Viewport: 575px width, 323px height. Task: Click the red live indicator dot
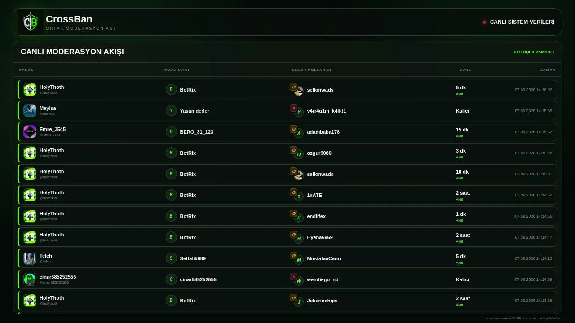[x=484, y=22]
